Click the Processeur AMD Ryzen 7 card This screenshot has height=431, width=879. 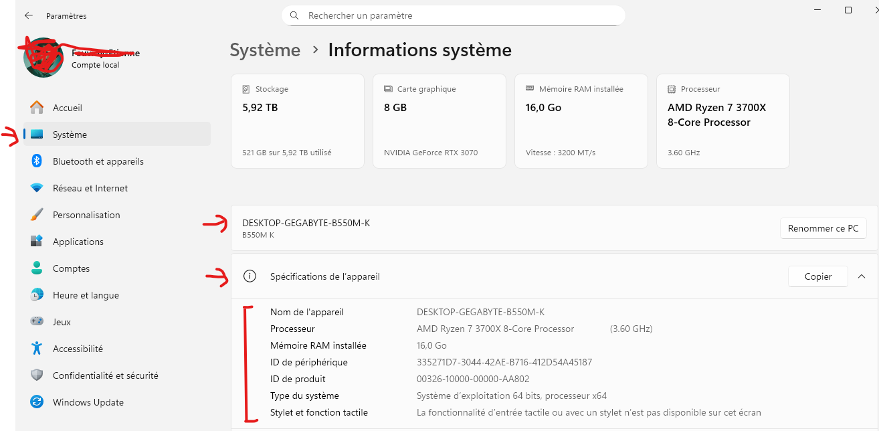click(x=723, y=121)
